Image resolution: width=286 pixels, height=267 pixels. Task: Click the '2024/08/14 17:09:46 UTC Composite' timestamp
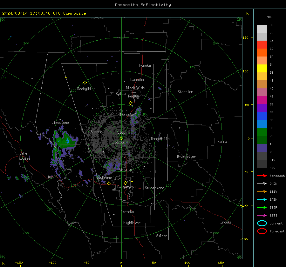point(44,13)
